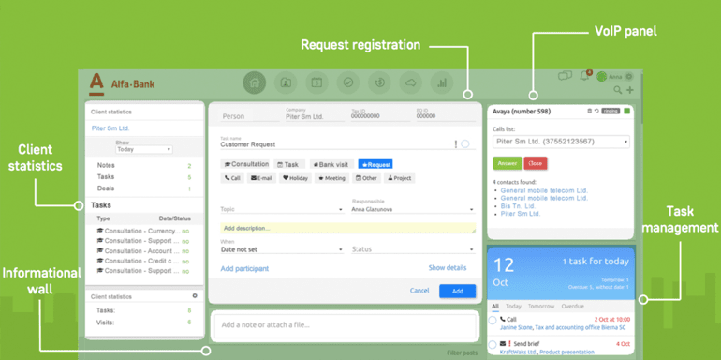This screenshot has width=721, height=360.
Task: Mark the Call task circle as done
Action: pos(493,321)
